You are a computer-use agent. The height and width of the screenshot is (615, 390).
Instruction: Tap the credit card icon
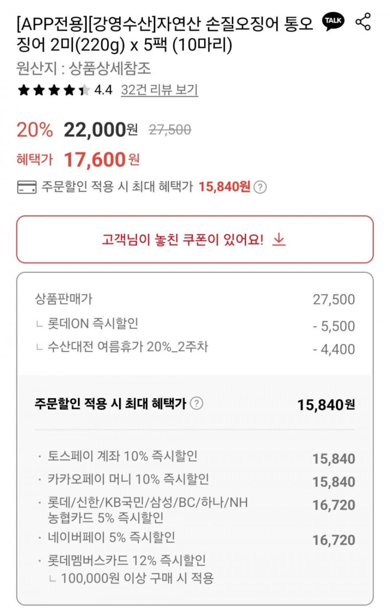coord(26,187)
